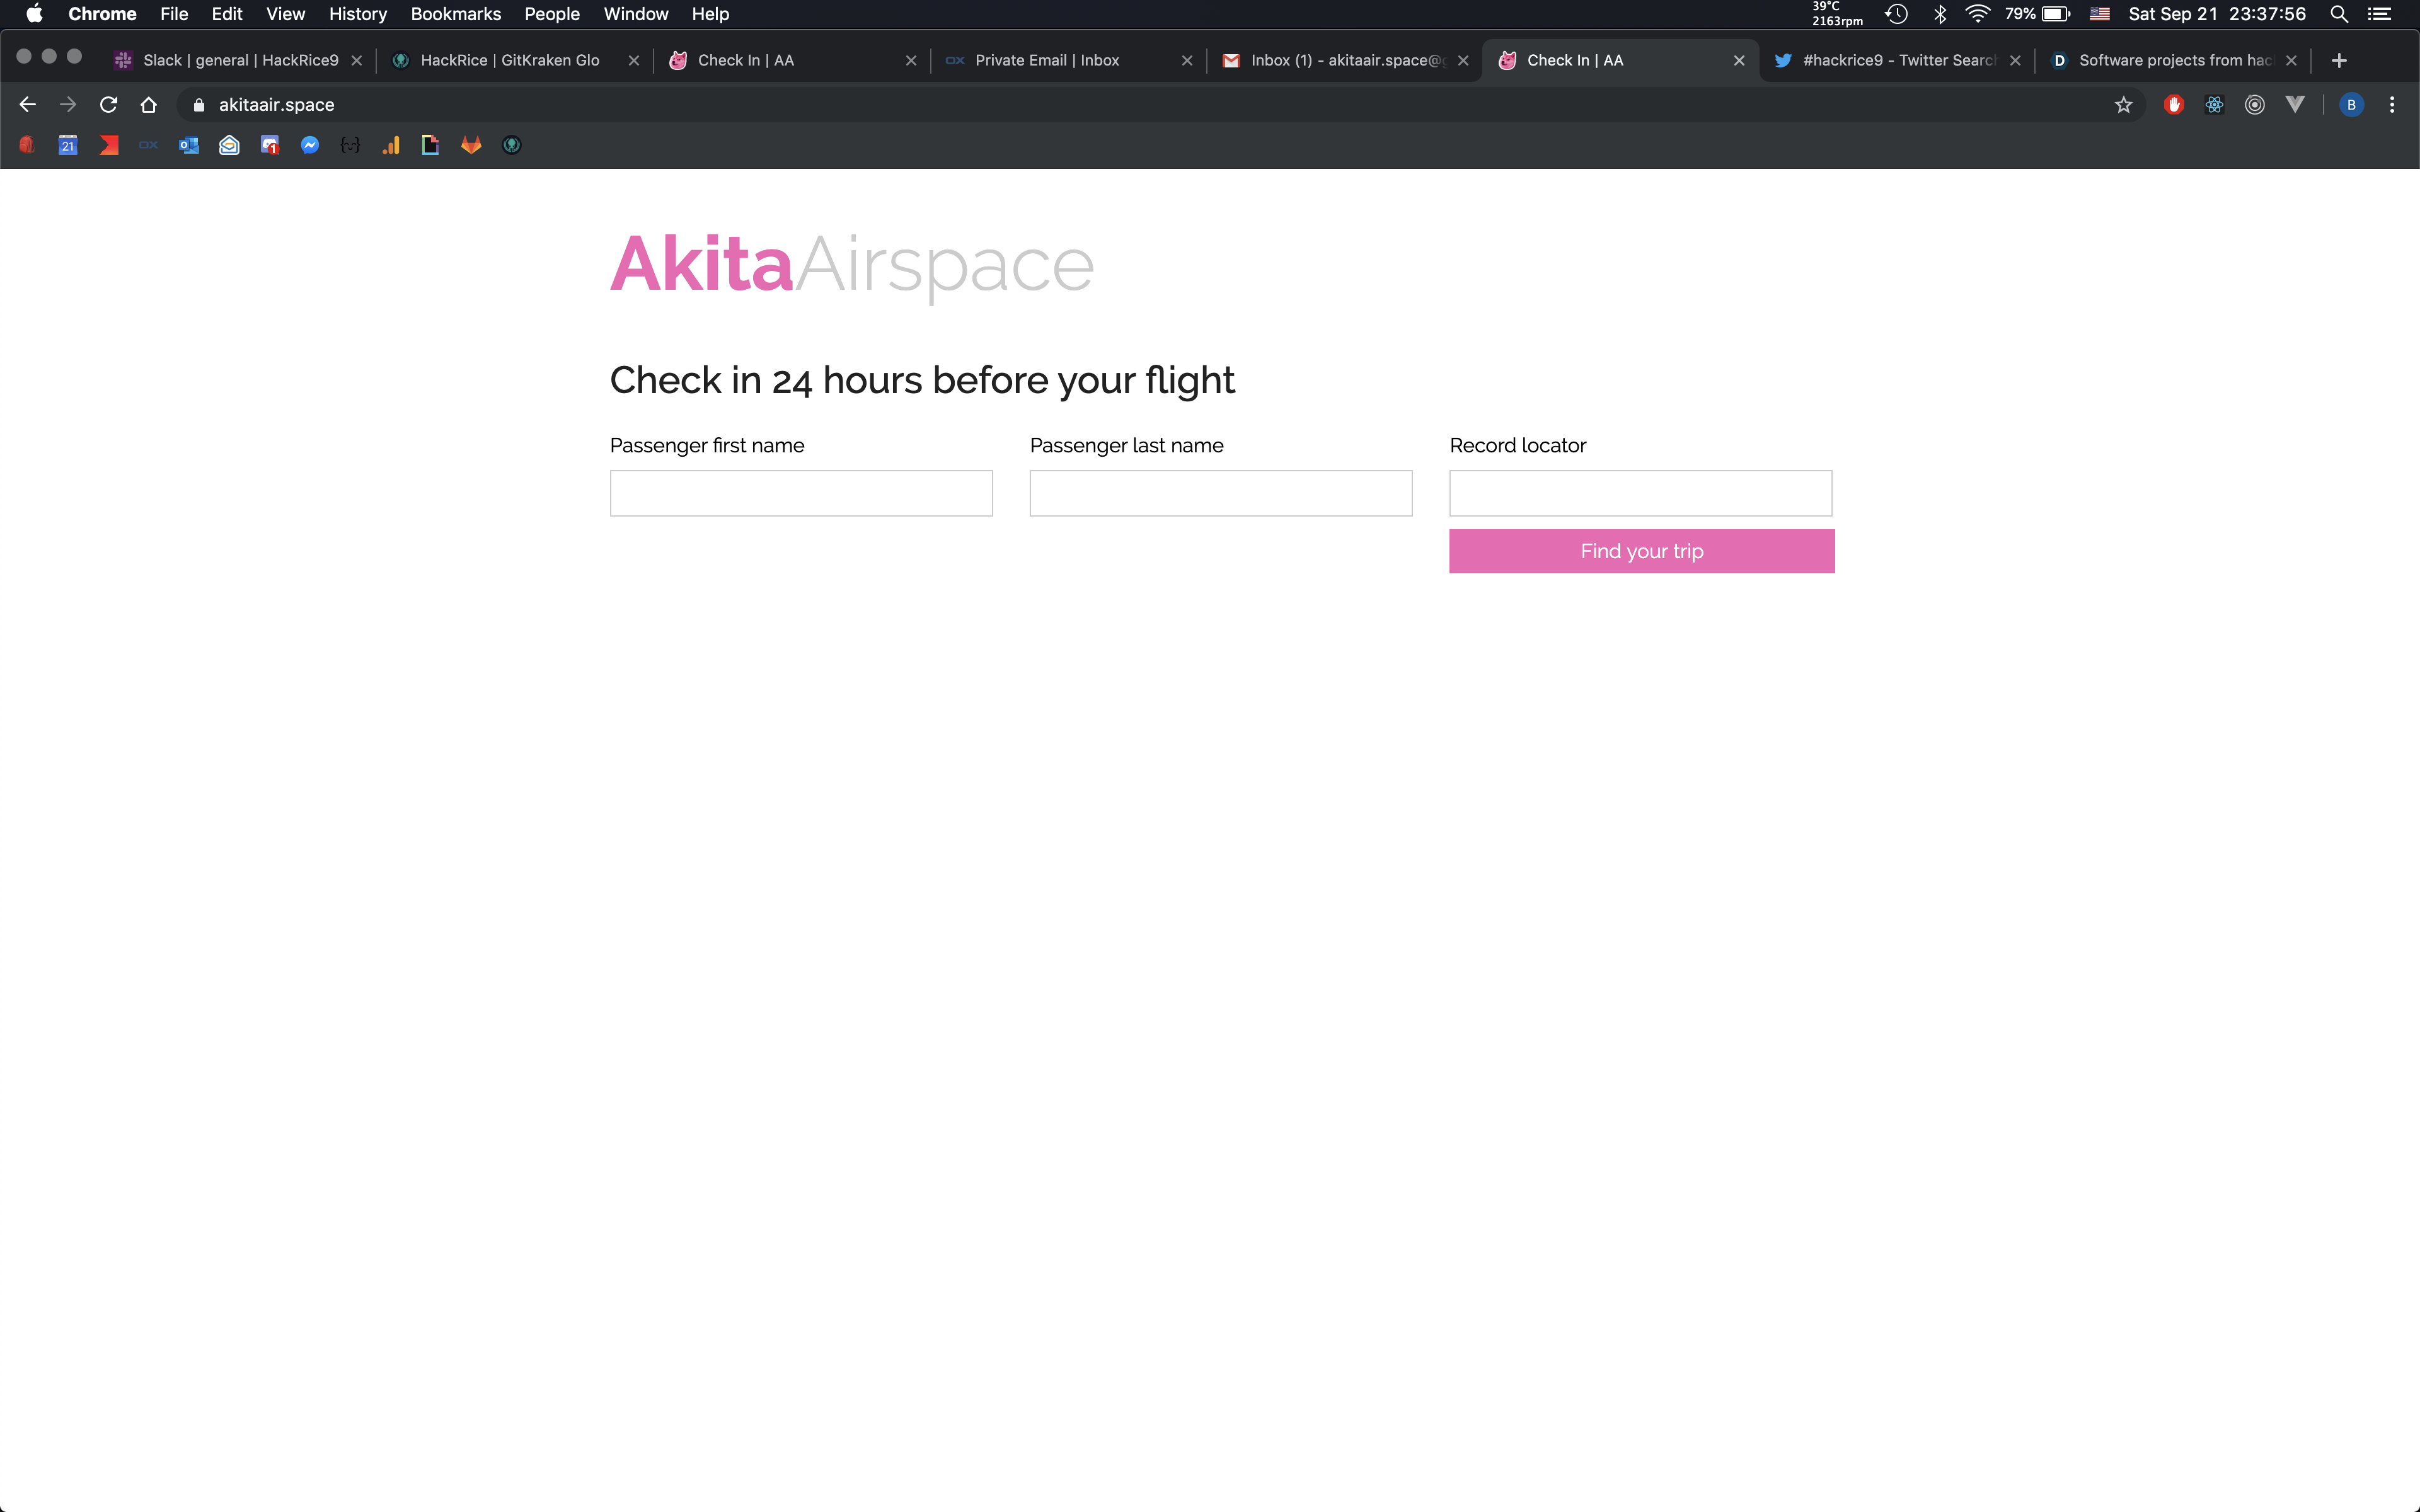Click the Vue devtools extension icon
Image resolution: width=2420 pixels, height=1512 pixels.
click(x=2295, y=105)
